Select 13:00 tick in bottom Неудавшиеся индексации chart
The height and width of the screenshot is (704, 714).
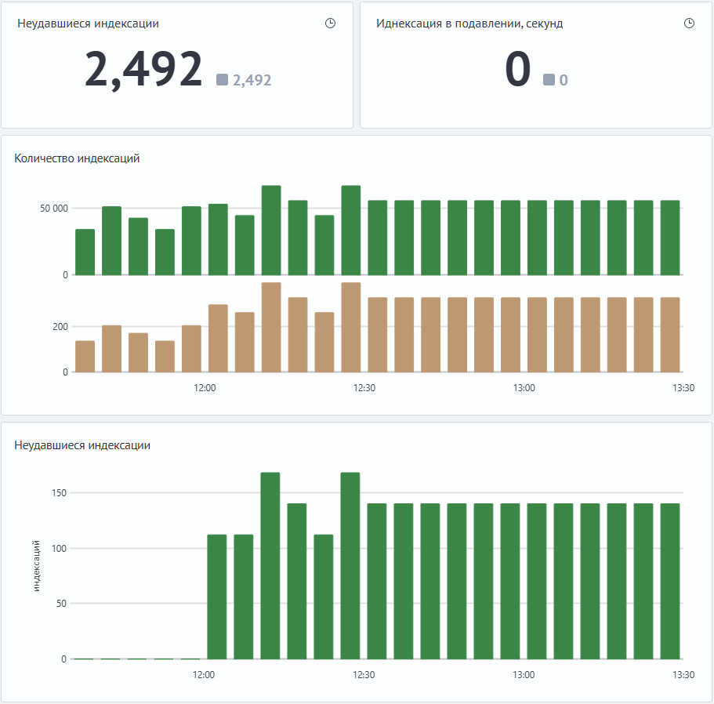point(524,675)
